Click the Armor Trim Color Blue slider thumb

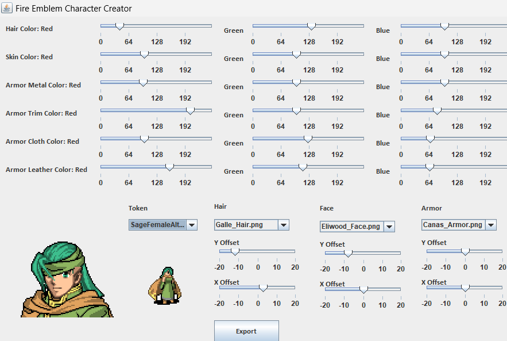point(437,111)
